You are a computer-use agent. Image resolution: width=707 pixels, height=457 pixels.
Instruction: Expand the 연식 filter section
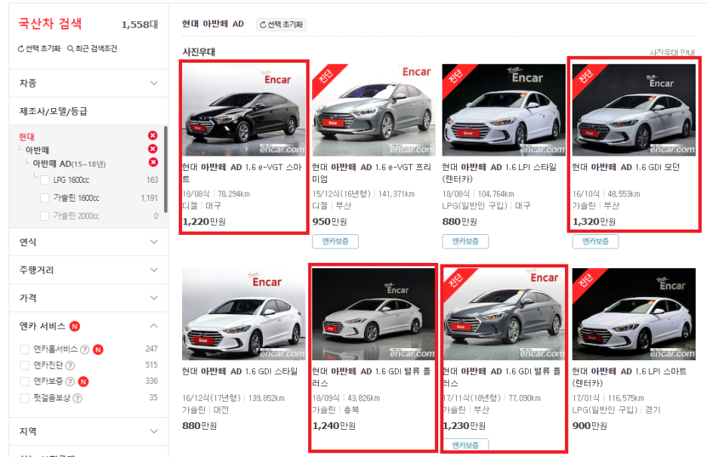(88, 242)
